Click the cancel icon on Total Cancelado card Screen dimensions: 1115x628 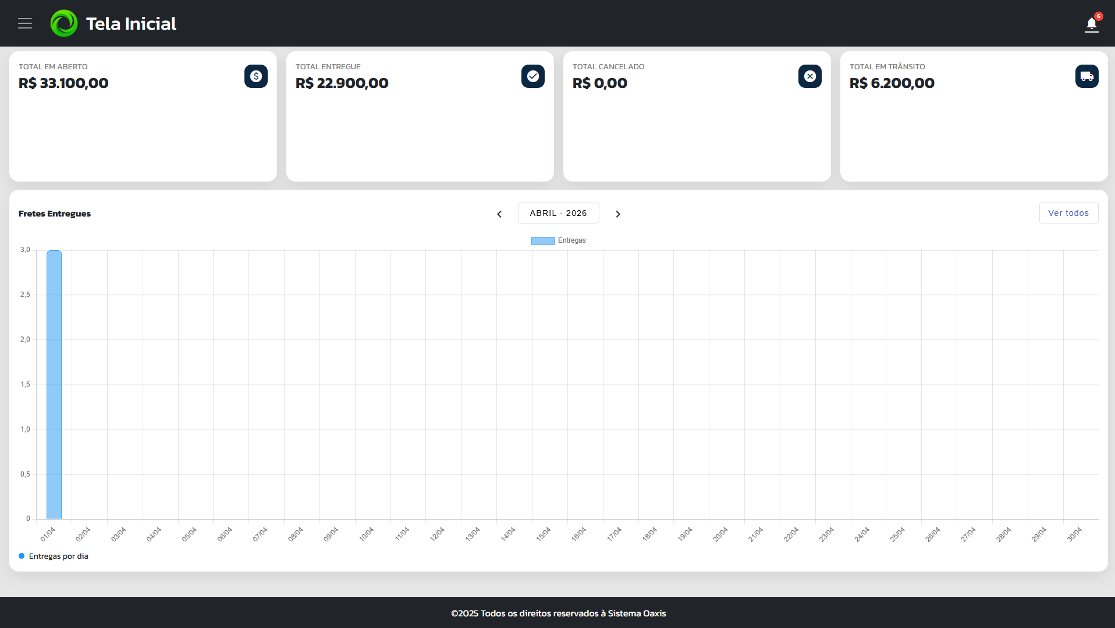pos(809,76)
